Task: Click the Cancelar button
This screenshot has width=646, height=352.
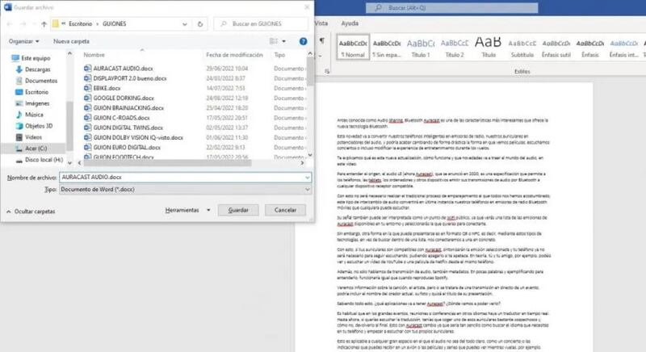Action: (x=286, y=209)
